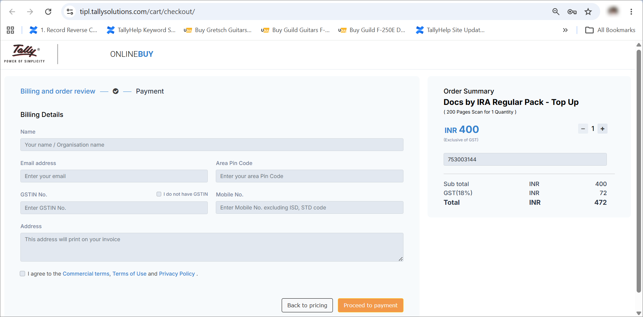Select the Payment step
643x317 pixels.
pyautogui.click(x=150, y=91)
